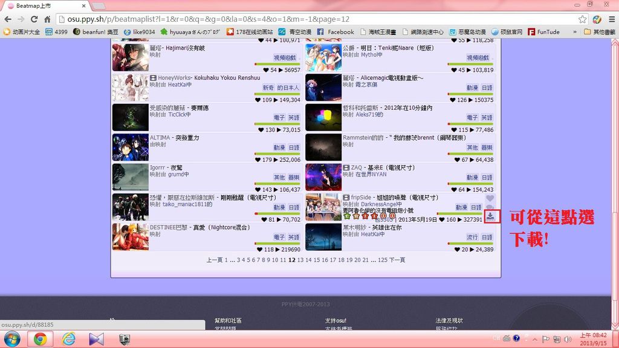Open mapper HeatKai link under HoneyWorks
Screen dimensions: 619x348
tap(177, 85)
